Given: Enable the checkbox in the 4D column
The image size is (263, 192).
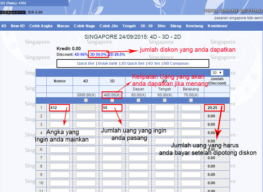Looking at the screenshot, I should point(86,100).
